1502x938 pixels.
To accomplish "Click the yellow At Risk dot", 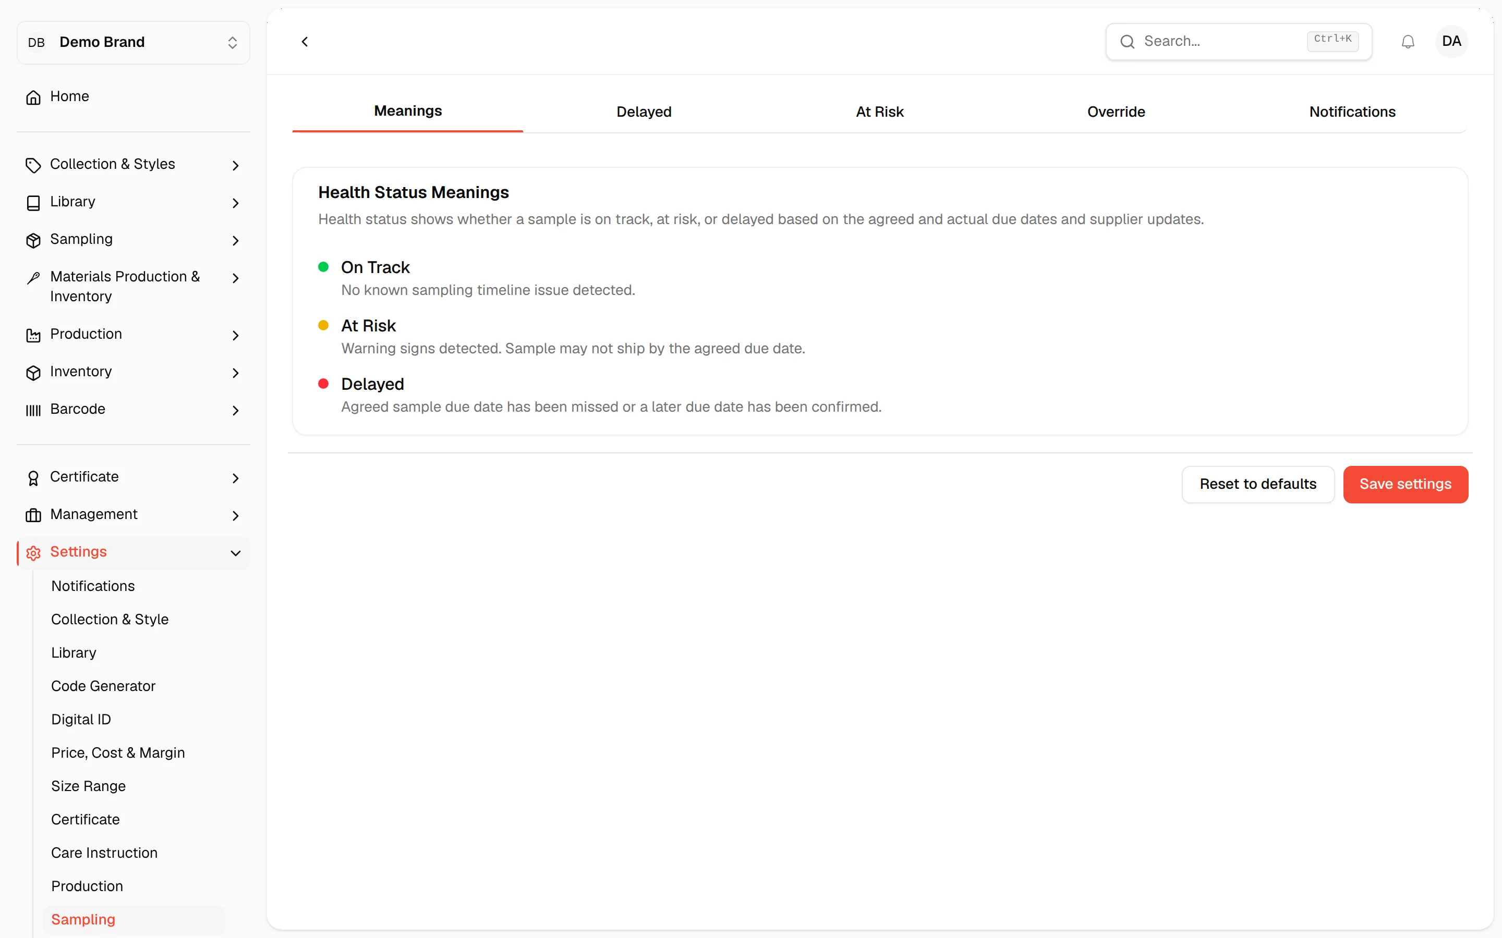I will pos(323,325).
